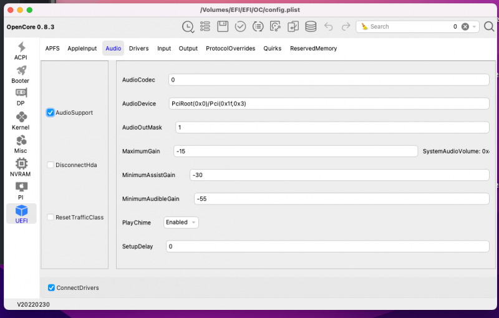Click the MaximumGain value field

pos(296,152)
